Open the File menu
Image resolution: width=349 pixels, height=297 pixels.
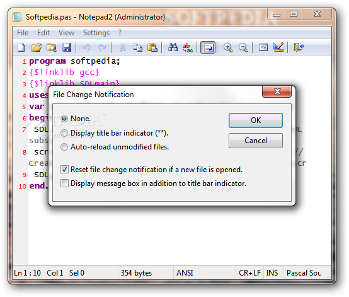[x=23, y=33]
